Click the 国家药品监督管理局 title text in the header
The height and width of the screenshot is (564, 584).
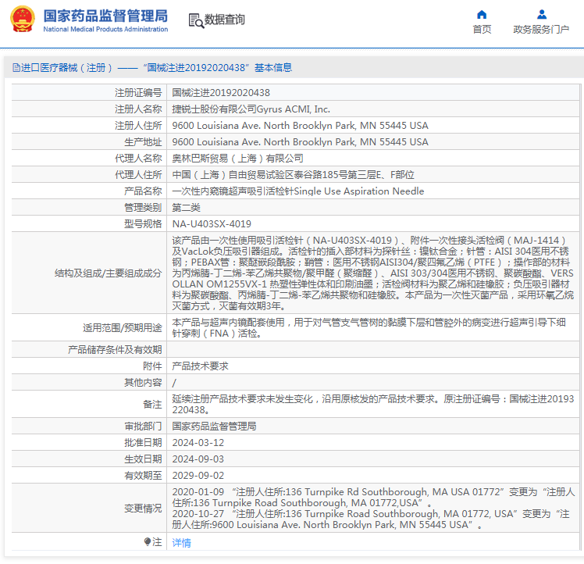pyautogui.click(x=105, y=16)
